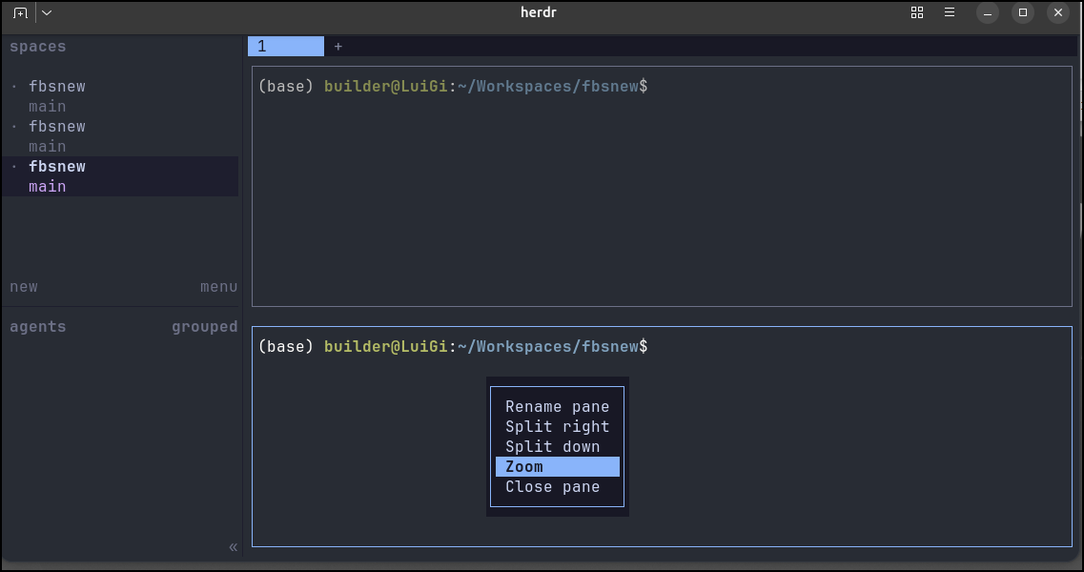
Task: Expand dropdown arrow next to new tab icon
Action: [x=47, y=12]
